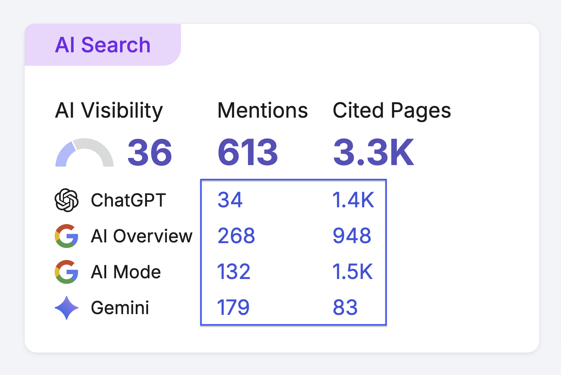Select the AI Overview row label

(x=142, y=236)
